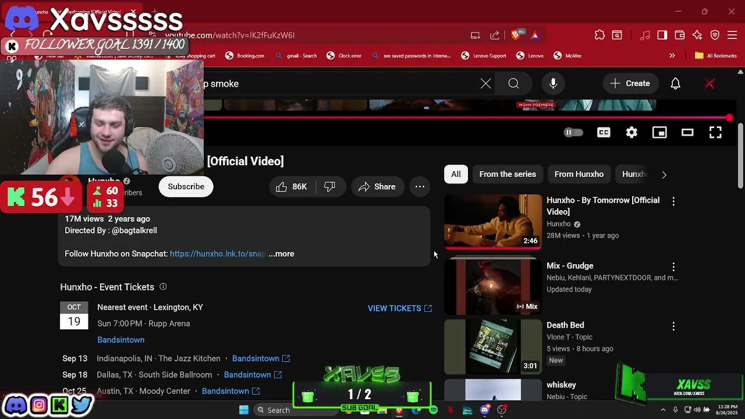Open Lenovo Support bookmark
Viewport: 745px width, 419px height.
pyautogui.click(x=483, y=56)
